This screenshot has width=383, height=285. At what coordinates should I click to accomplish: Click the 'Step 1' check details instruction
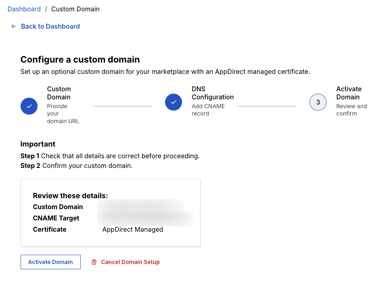click(110, 156)
